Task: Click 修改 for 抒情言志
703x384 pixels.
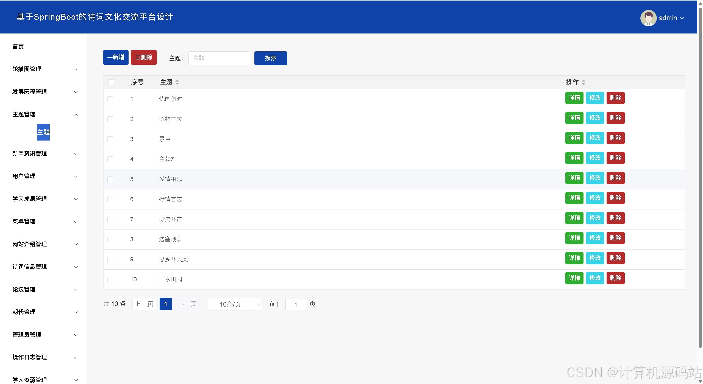Action: pos(595,198)
